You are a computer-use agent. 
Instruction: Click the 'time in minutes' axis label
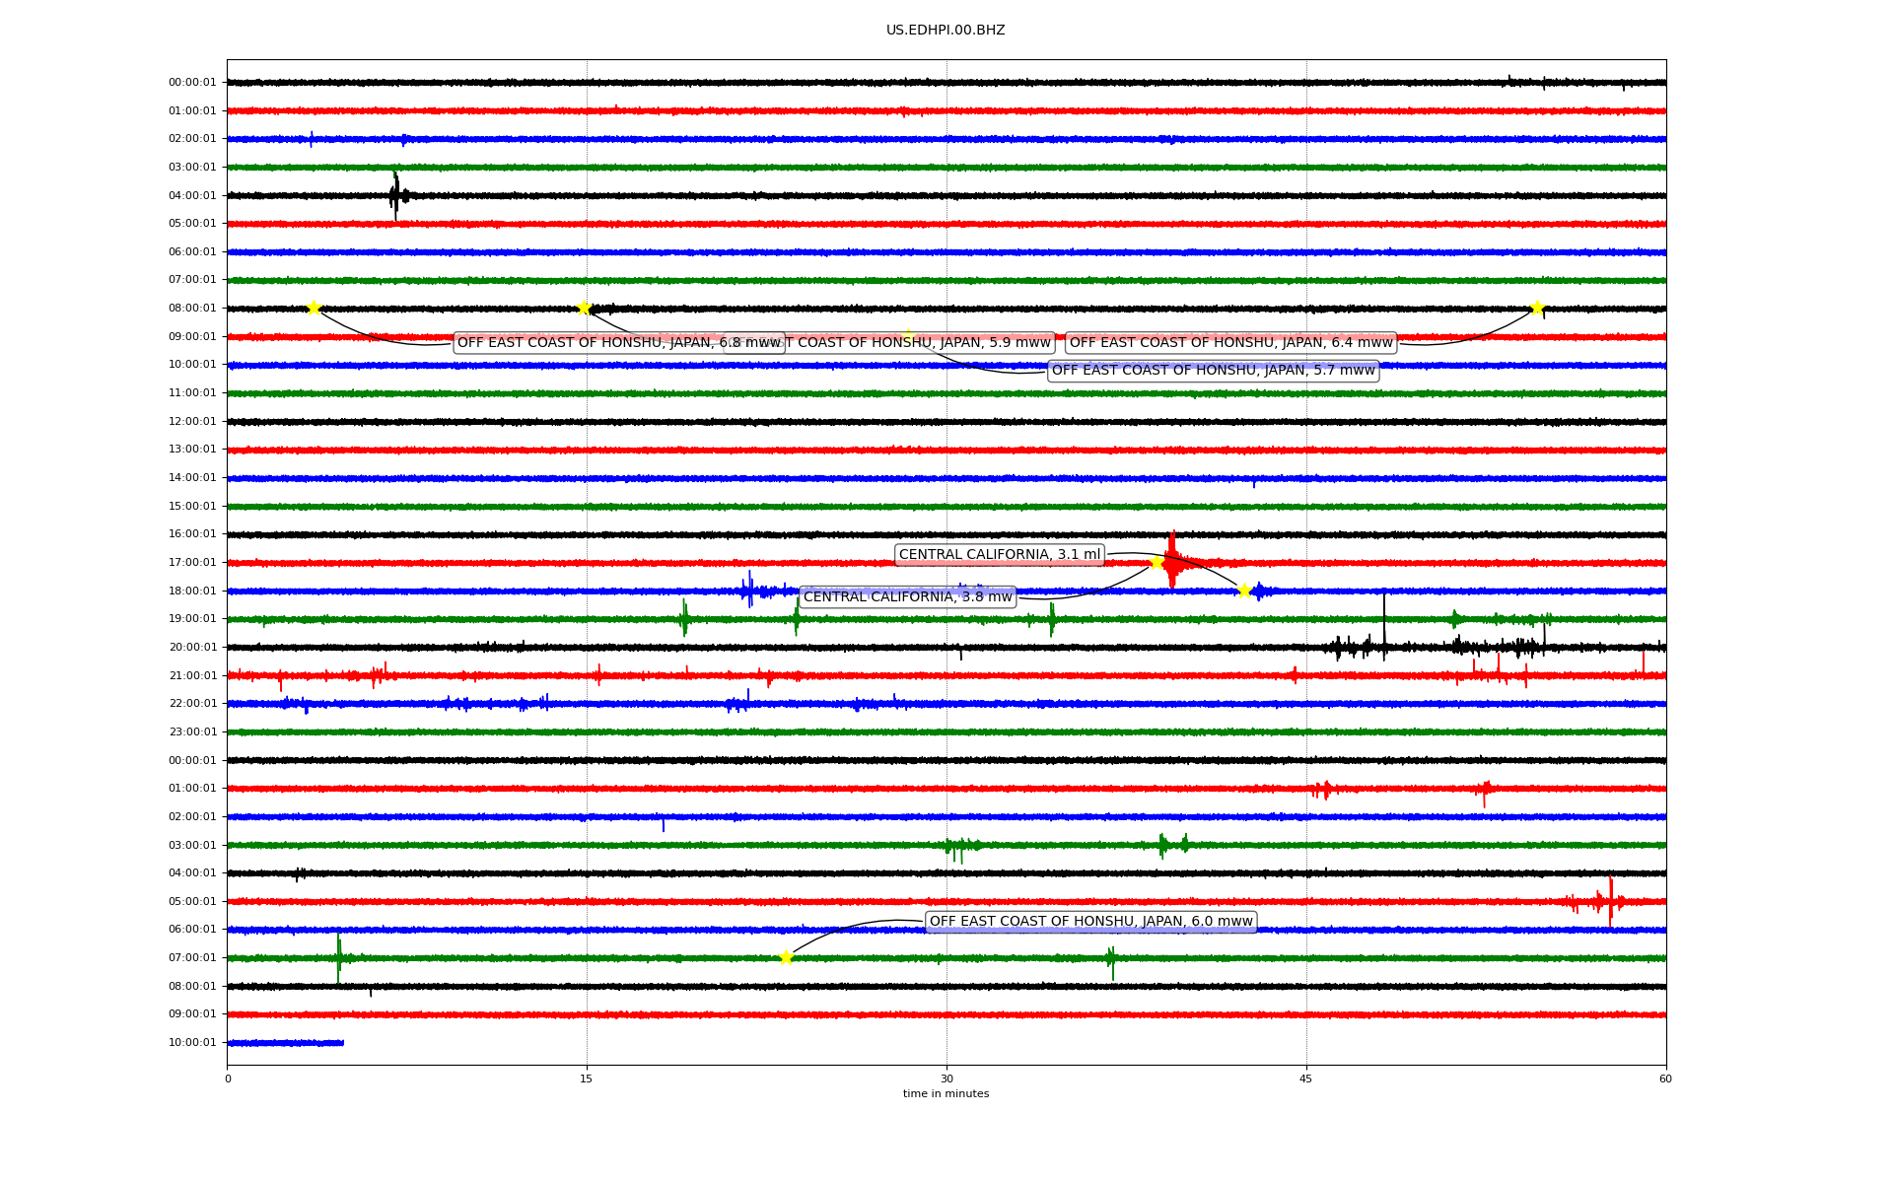(946, 1094)
